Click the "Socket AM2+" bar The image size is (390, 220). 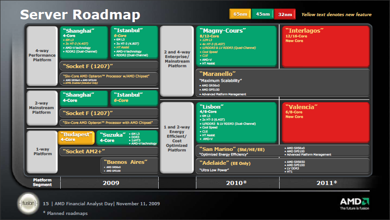click(x=109, y=151)
